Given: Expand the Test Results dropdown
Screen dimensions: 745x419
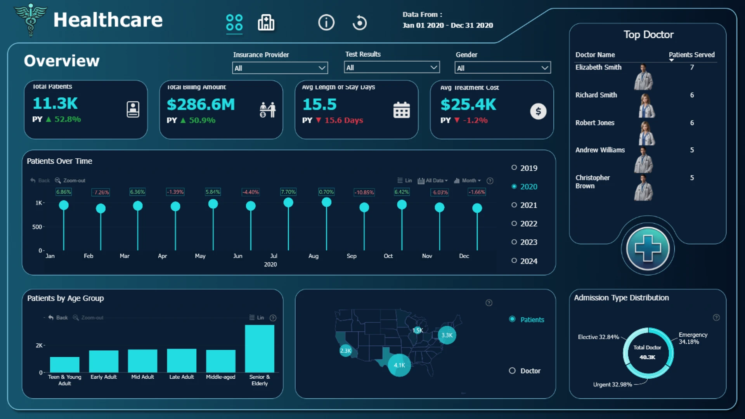Looking at the screenshot, I should (392, 68).
